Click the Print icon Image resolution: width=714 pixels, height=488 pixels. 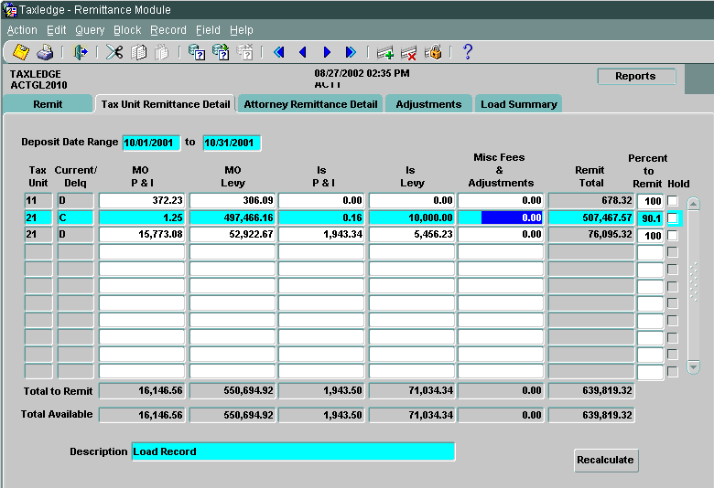click(x=44, y=52)
